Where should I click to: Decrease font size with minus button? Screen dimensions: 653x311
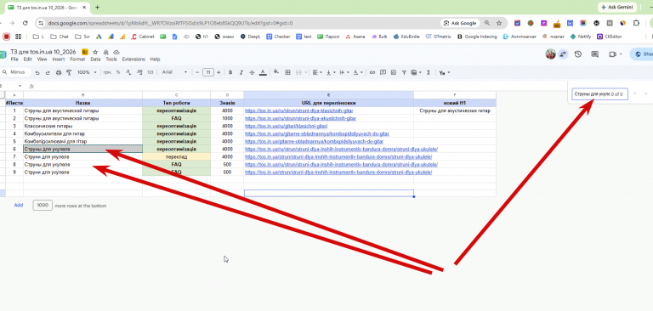(x=197, y=72)
